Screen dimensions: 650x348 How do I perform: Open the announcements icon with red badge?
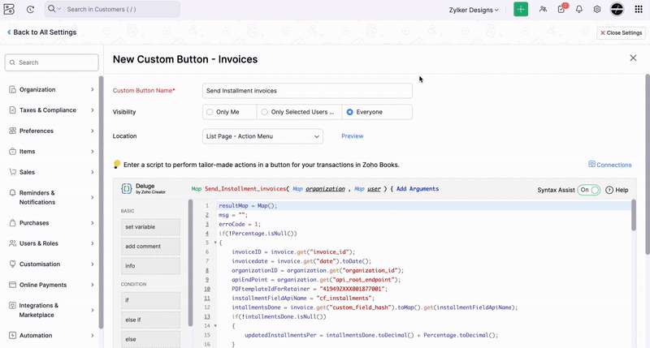(561, 9)
